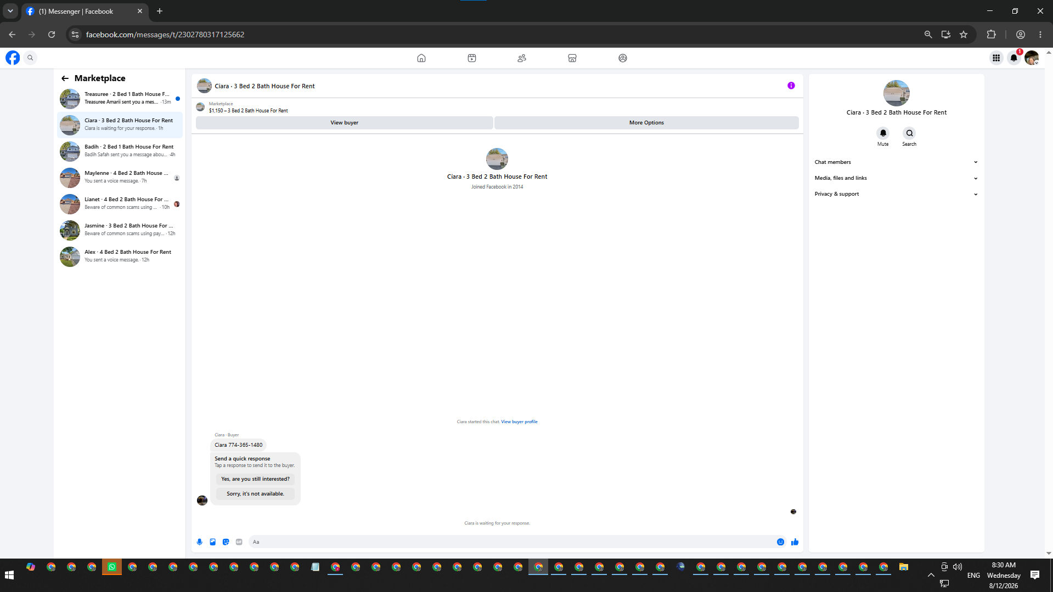Screen dimensions: 1053x592
Task: Send quick reply 'Yes, are you still interested?'
Action: pos(255,479)
